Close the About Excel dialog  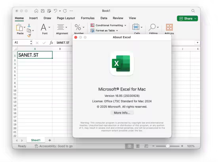[76, 37]
